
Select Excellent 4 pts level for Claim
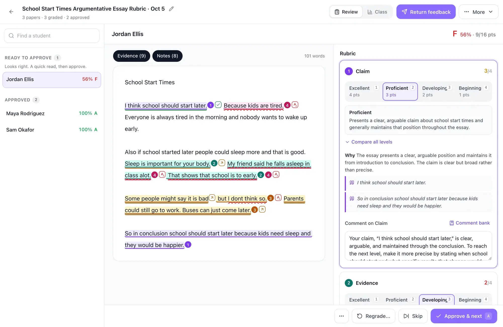(x=364, y=91)
